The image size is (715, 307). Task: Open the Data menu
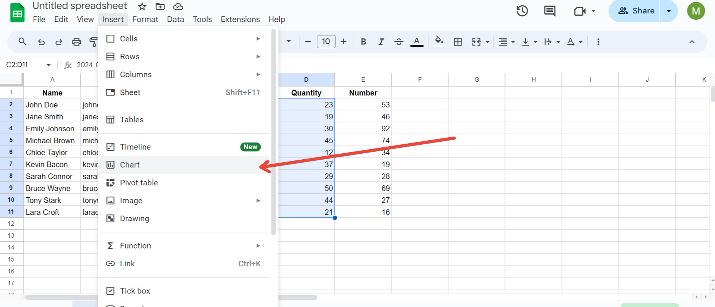coord(175,19)
